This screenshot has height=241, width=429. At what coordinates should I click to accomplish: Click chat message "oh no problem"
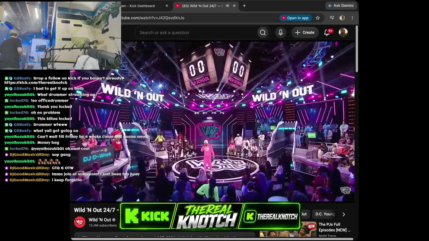tap(46, 112)
